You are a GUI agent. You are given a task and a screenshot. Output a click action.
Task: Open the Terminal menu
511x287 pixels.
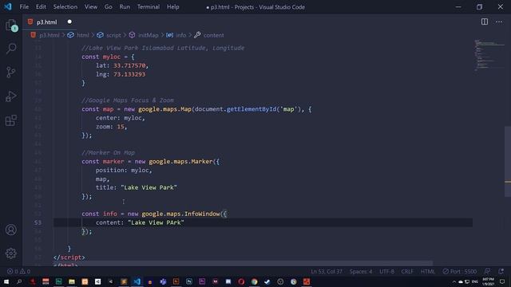click(x=149, y=7)
